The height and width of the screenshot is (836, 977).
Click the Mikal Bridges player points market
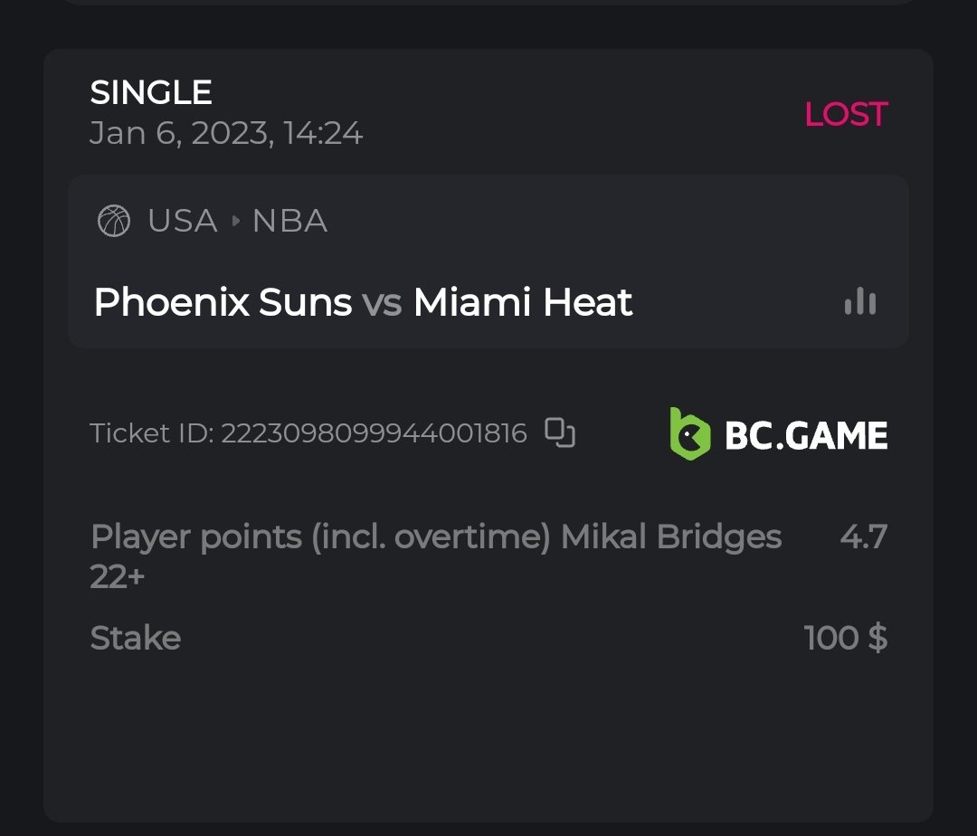coord(436,537)
